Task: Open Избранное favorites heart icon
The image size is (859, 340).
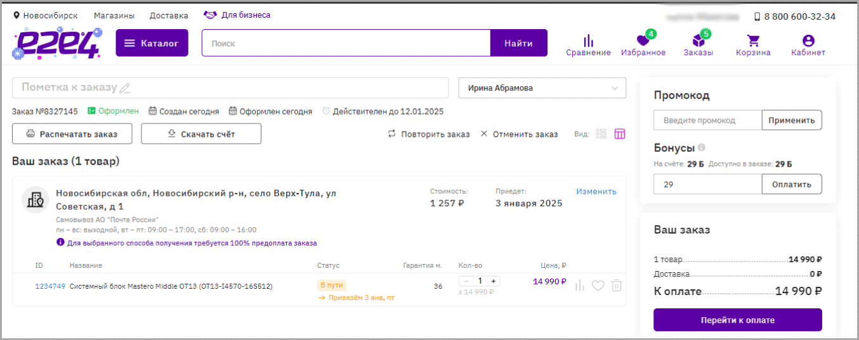Action: (x=643, y=41)
